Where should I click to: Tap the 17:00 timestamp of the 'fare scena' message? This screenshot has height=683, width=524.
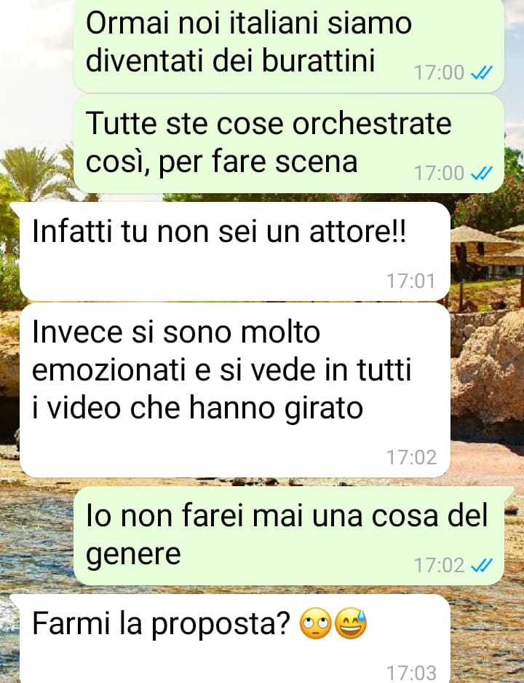pos(439,173)
